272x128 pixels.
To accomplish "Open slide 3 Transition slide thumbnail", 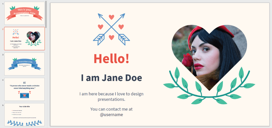I will [x=24, y=64].
